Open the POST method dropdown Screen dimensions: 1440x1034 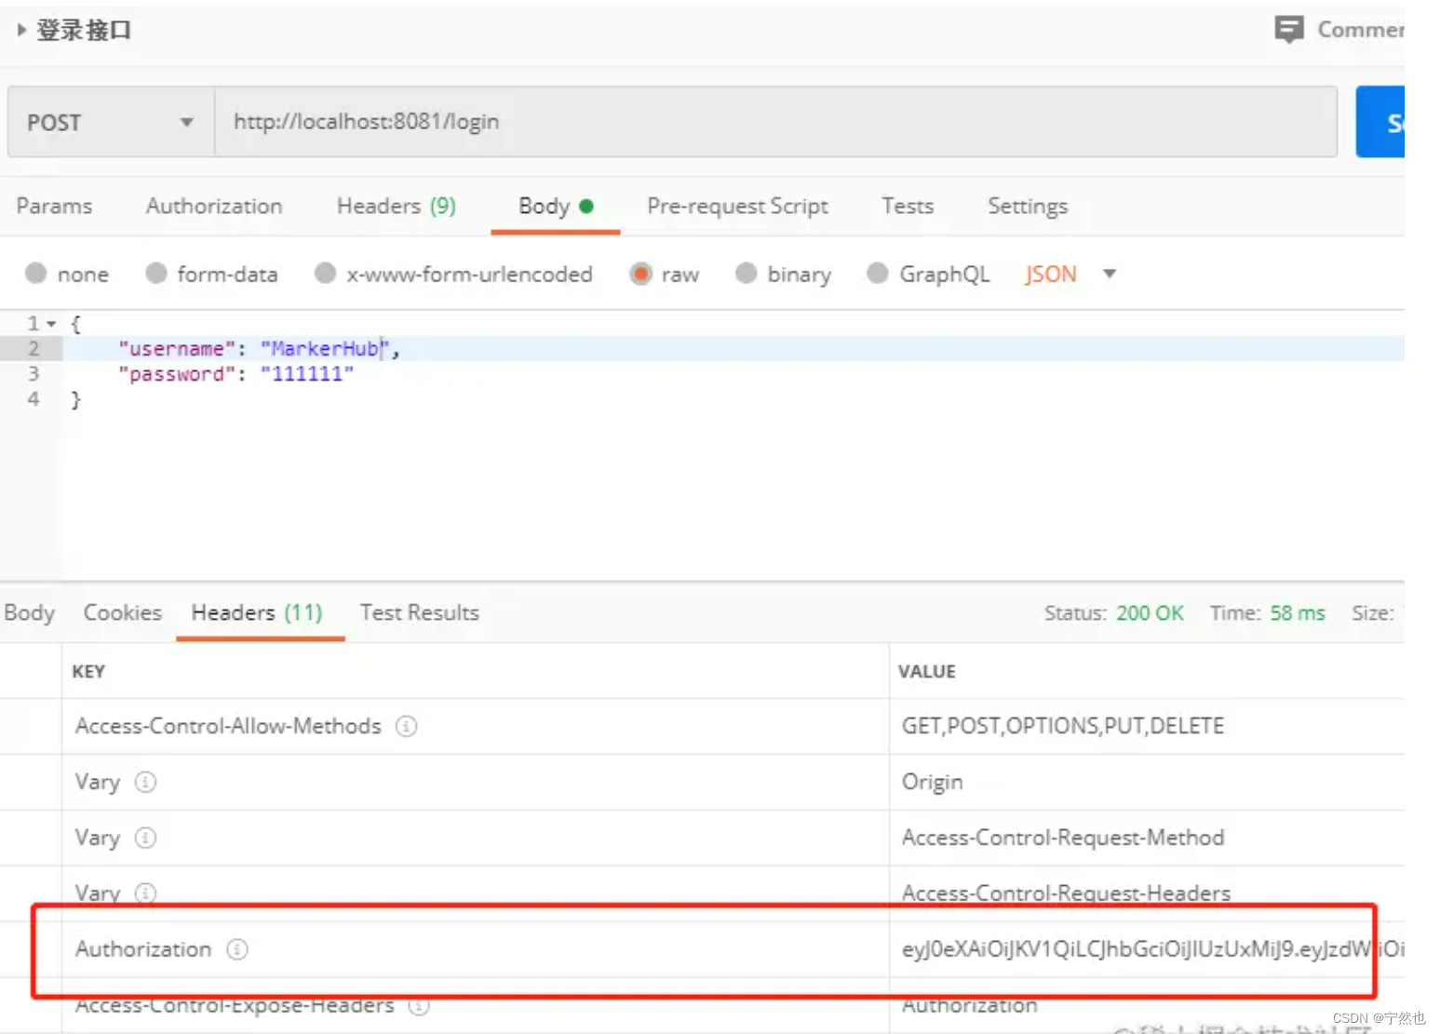click(111, 122)
